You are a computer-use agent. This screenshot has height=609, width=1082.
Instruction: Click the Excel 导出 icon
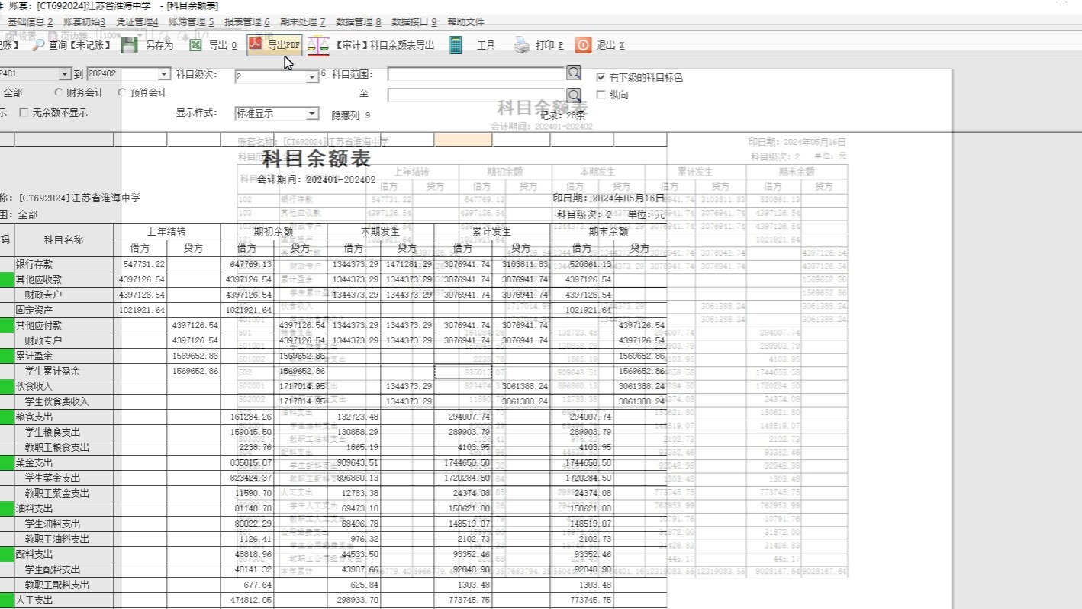click(x=196, y=45)
